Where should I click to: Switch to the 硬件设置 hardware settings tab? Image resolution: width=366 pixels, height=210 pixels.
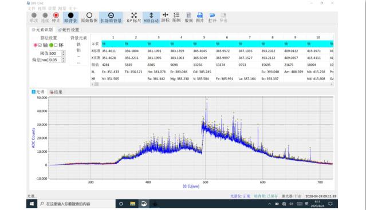pos(69,30)
